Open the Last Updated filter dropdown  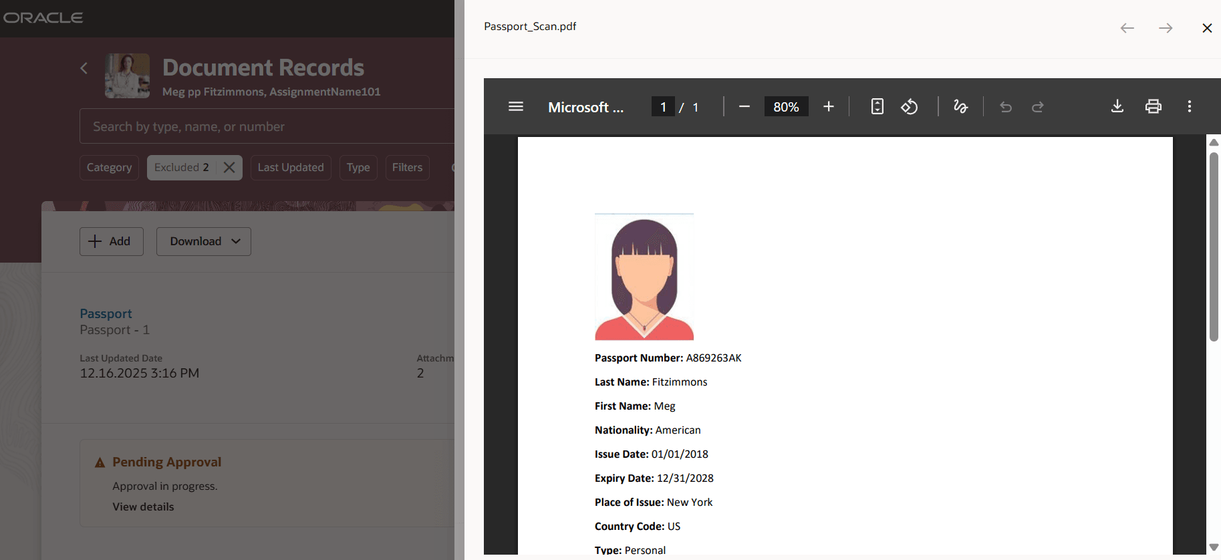291,168
